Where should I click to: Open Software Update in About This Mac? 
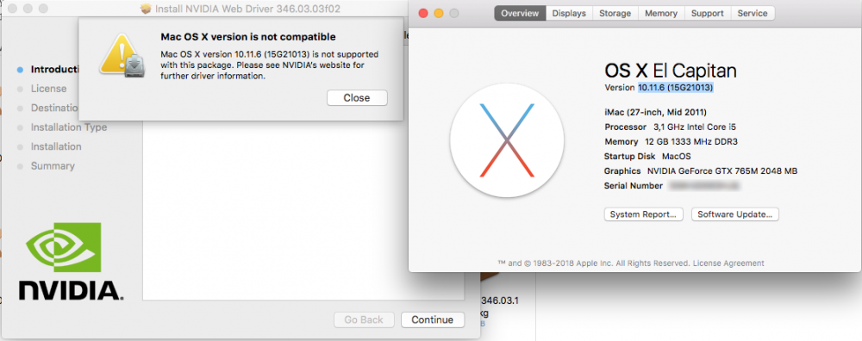[x=735, y=214]
